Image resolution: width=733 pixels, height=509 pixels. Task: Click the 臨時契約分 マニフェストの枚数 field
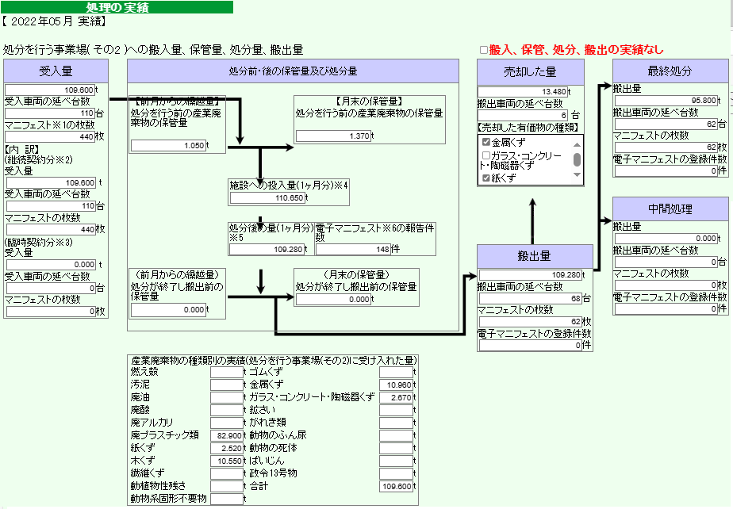click(x=51, y=312)
